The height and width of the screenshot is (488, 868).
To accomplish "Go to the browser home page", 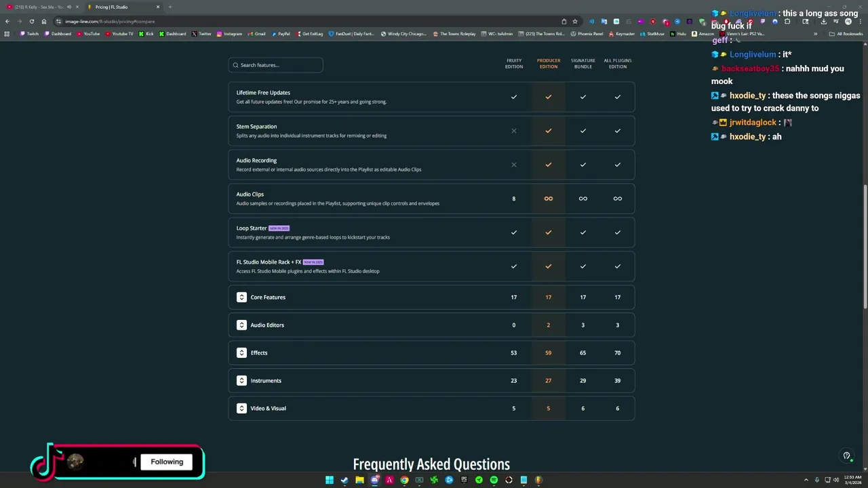I will 44,21.
